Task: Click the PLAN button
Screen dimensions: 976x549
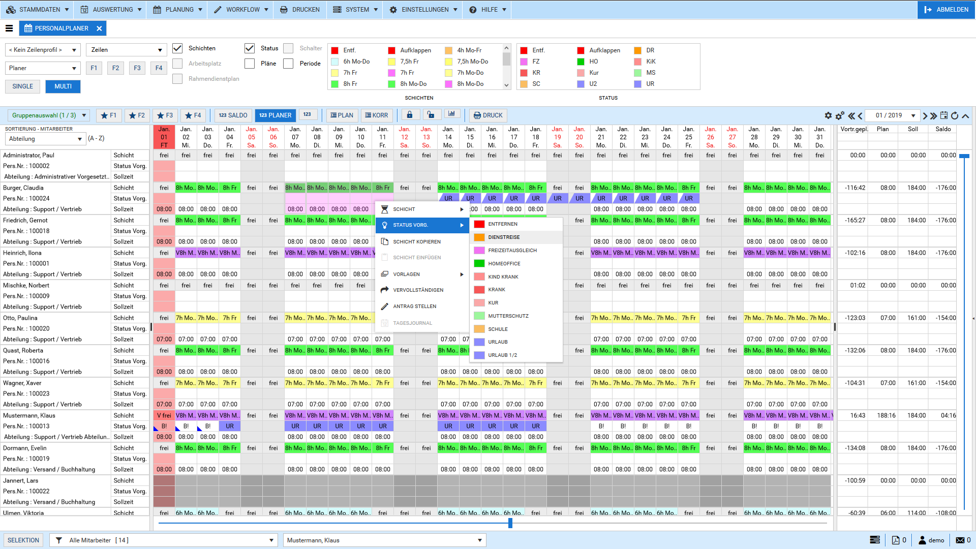Action: coord(342,115)
